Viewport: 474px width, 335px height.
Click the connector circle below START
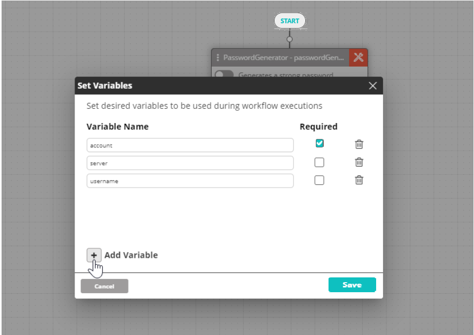pos(289,39)
